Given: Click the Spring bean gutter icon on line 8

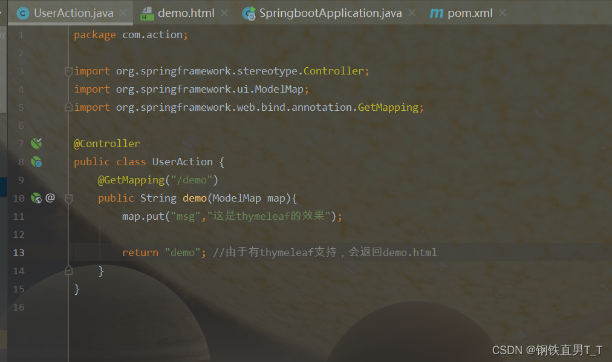Looking at the screenshot, I should [x=36, y=162].
